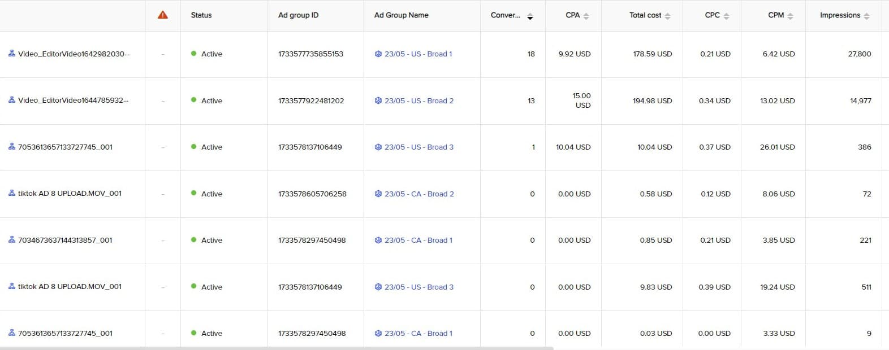The image size is (889, 350).
Task: Open 23/05 - US - Broad 3 link with 9.83 USD cost
Action: click(x=419, y=287)
